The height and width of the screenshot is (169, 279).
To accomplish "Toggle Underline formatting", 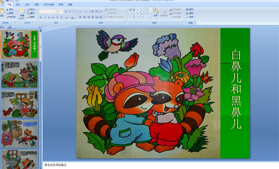I will coord(49,17).
